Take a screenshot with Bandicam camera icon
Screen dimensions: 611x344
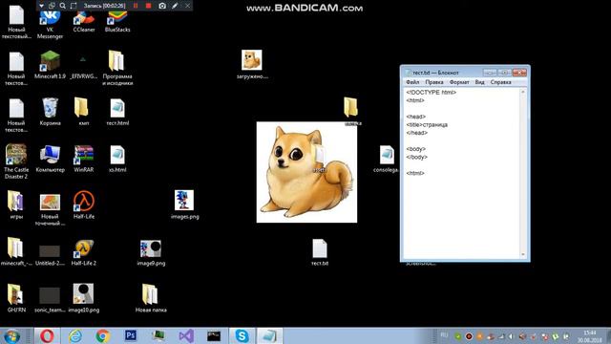tap(162, 6)
